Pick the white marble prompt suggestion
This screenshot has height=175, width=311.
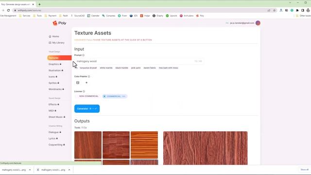pos(106,68)
